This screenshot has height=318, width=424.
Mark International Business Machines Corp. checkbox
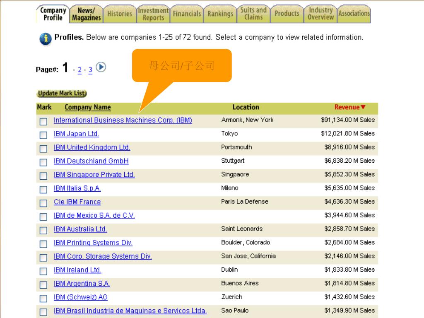click(x=43, y=121)
